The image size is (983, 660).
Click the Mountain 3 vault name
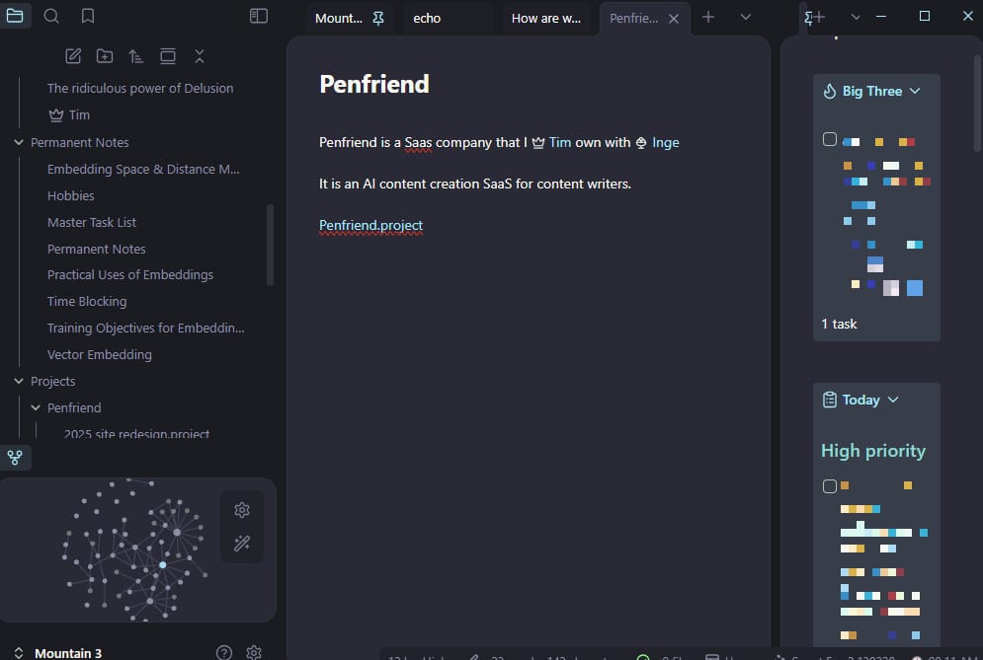point(68,653)
